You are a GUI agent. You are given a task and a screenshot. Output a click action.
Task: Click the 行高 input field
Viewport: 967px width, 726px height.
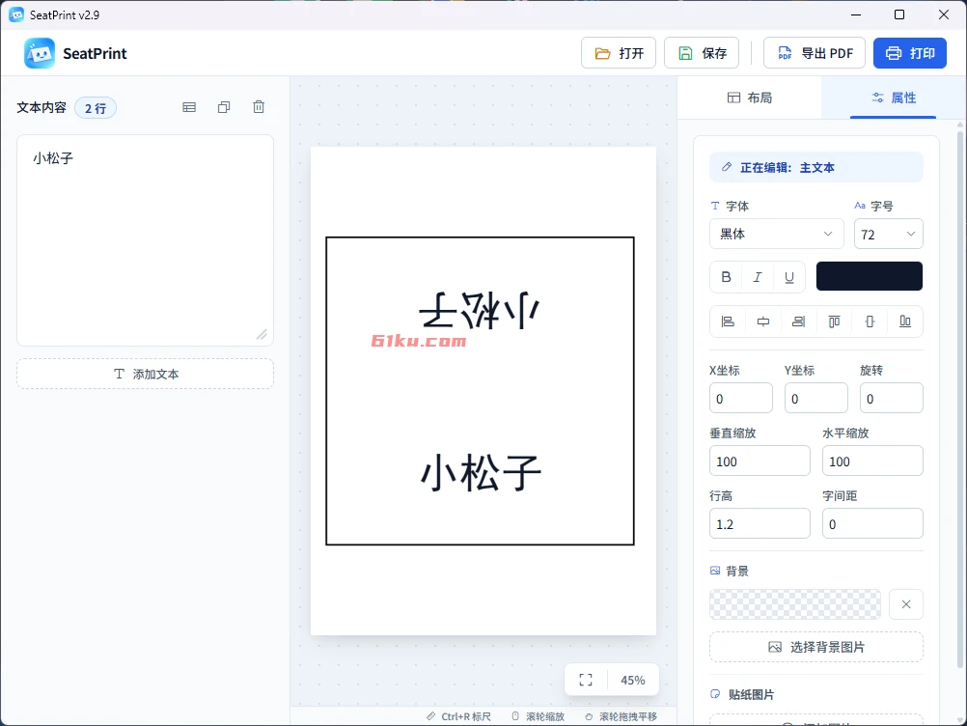pos(760,523)
